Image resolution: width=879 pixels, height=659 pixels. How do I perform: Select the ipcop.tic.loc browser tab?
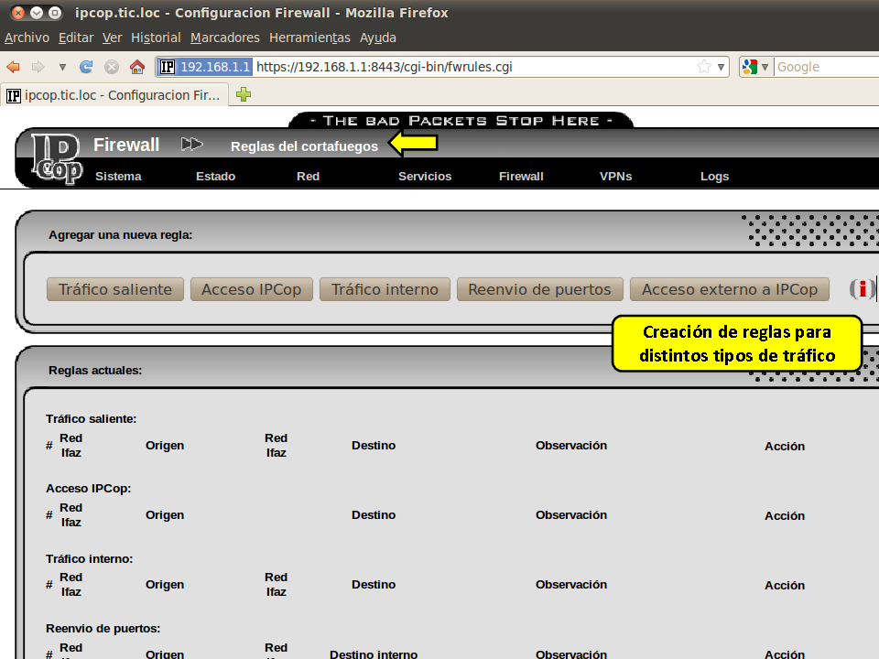(114, 94)
